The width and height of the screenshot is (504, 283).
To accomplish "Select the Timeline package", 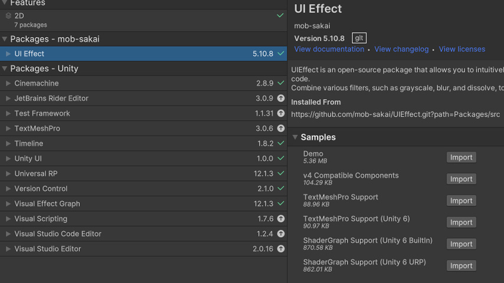I will point(143,144).
